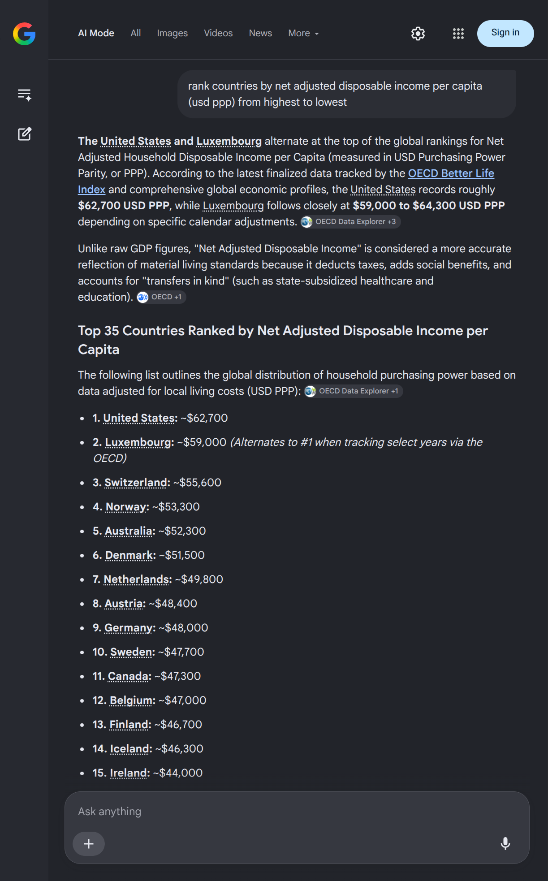The width and height of the screenshot is (548, 881).
Task: Open the OECD Data Explorer +1 source chip
Action: click(353, 391)
